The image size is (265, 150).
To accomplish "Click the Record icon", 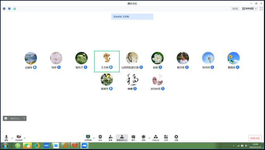I will pyautogui.click(x=144, y=138).
